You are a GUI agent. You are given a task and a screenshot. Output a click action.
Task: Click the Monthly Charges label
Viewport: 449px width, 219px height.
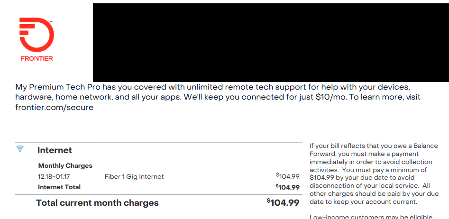(65, 166)
